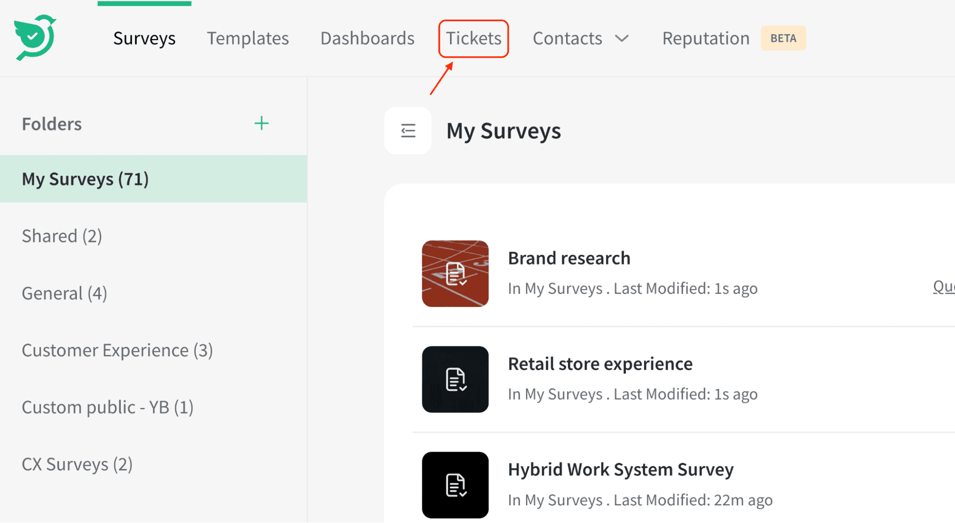This screenshot has height=523, width=955.
Task: Open the Surveys tab
Action: tap(144, 38)
